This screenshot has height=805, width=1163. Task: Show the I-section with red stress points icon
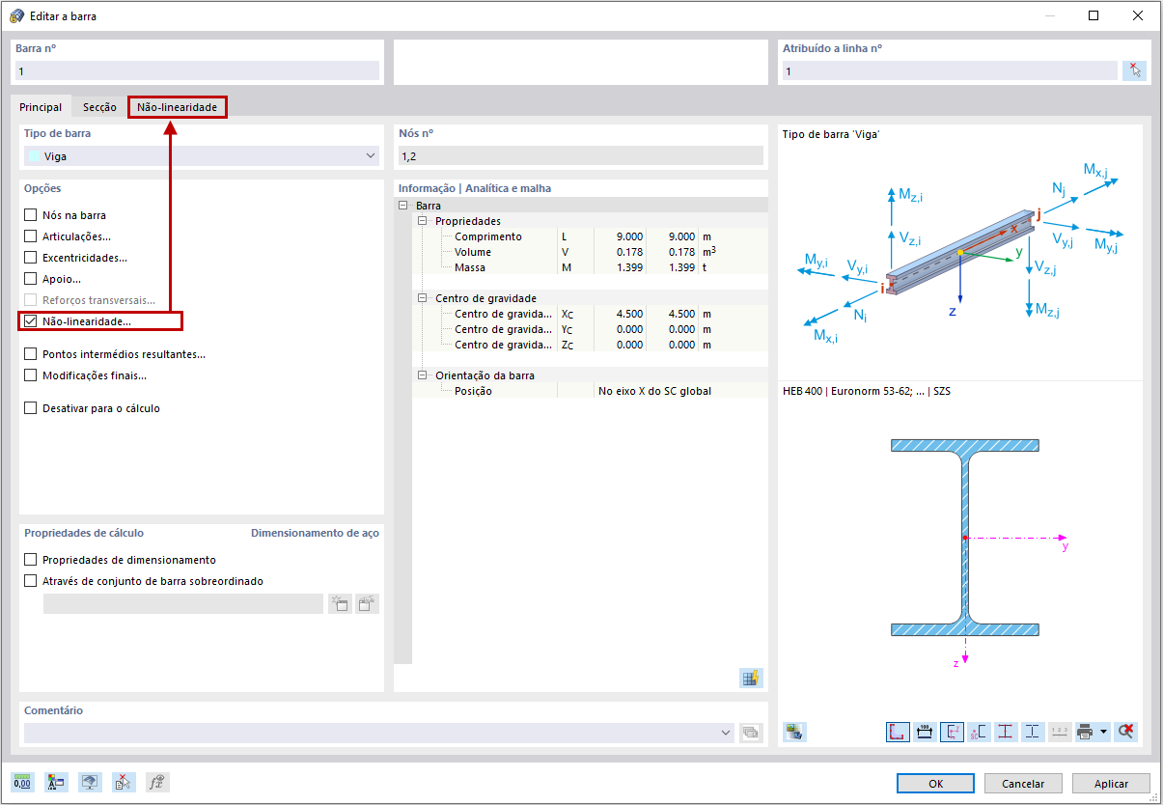click(1006, 732)
